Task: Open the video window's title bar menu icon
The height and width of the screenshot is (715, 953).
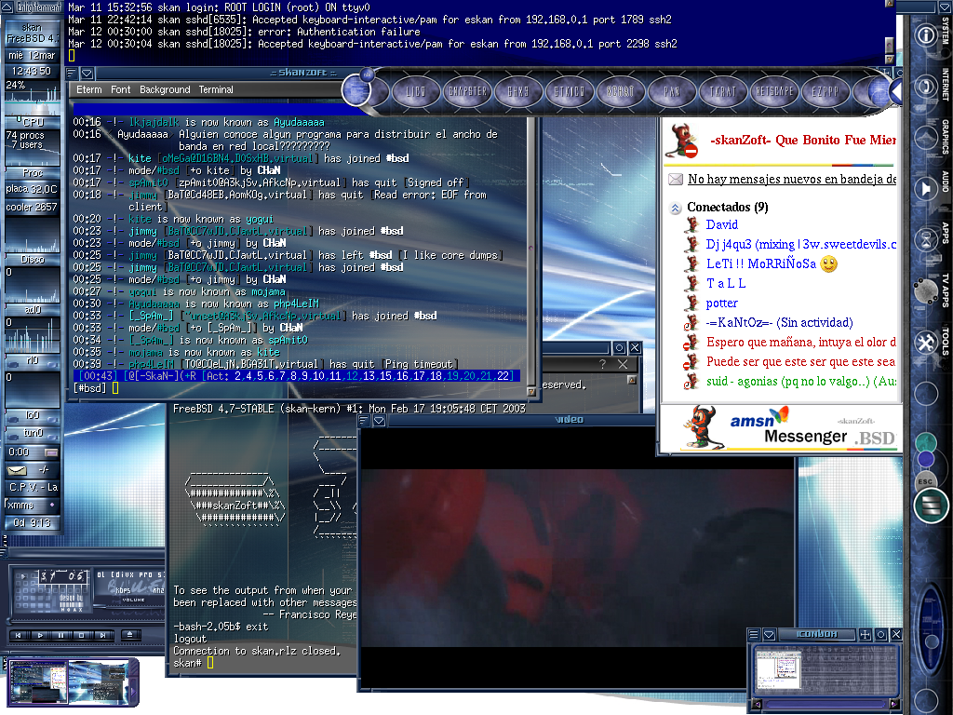Action: (x=365, y=420)
